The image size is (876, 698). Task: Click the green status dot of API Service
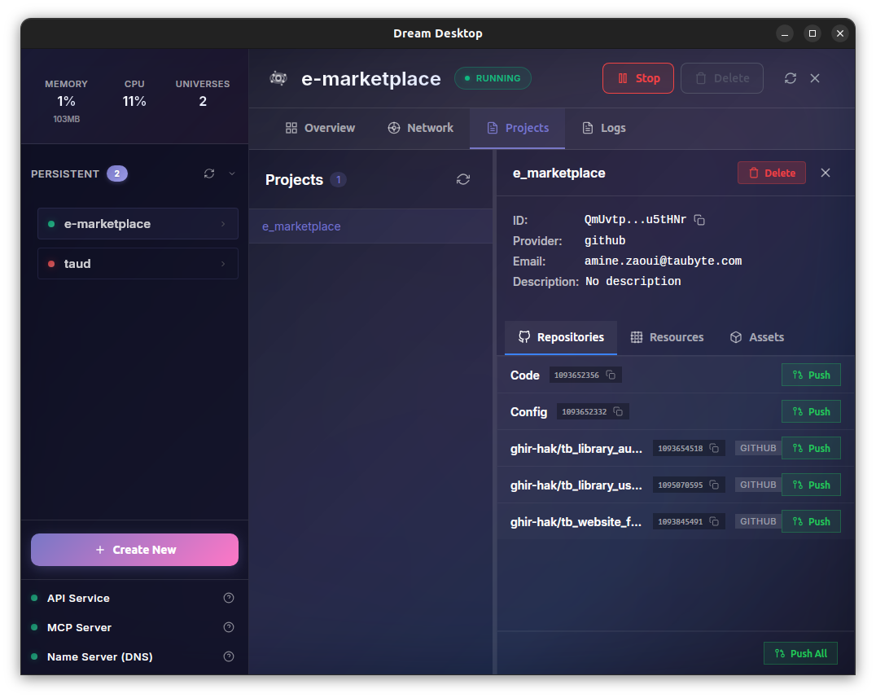[35, 598]
